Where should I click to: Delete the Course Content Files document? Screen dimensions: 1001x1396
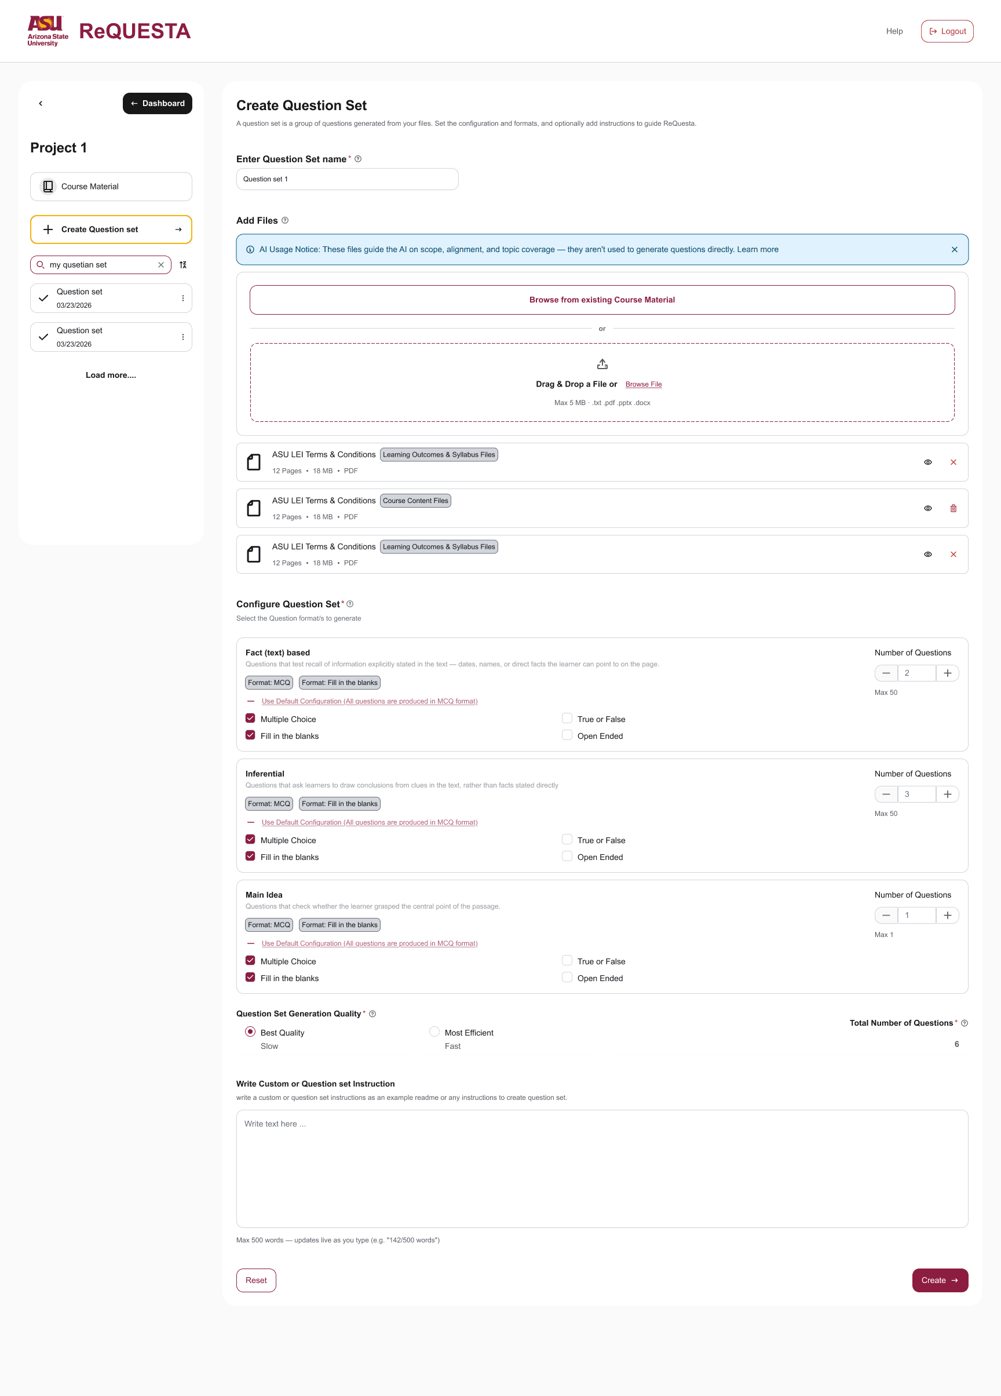point(953,508)
